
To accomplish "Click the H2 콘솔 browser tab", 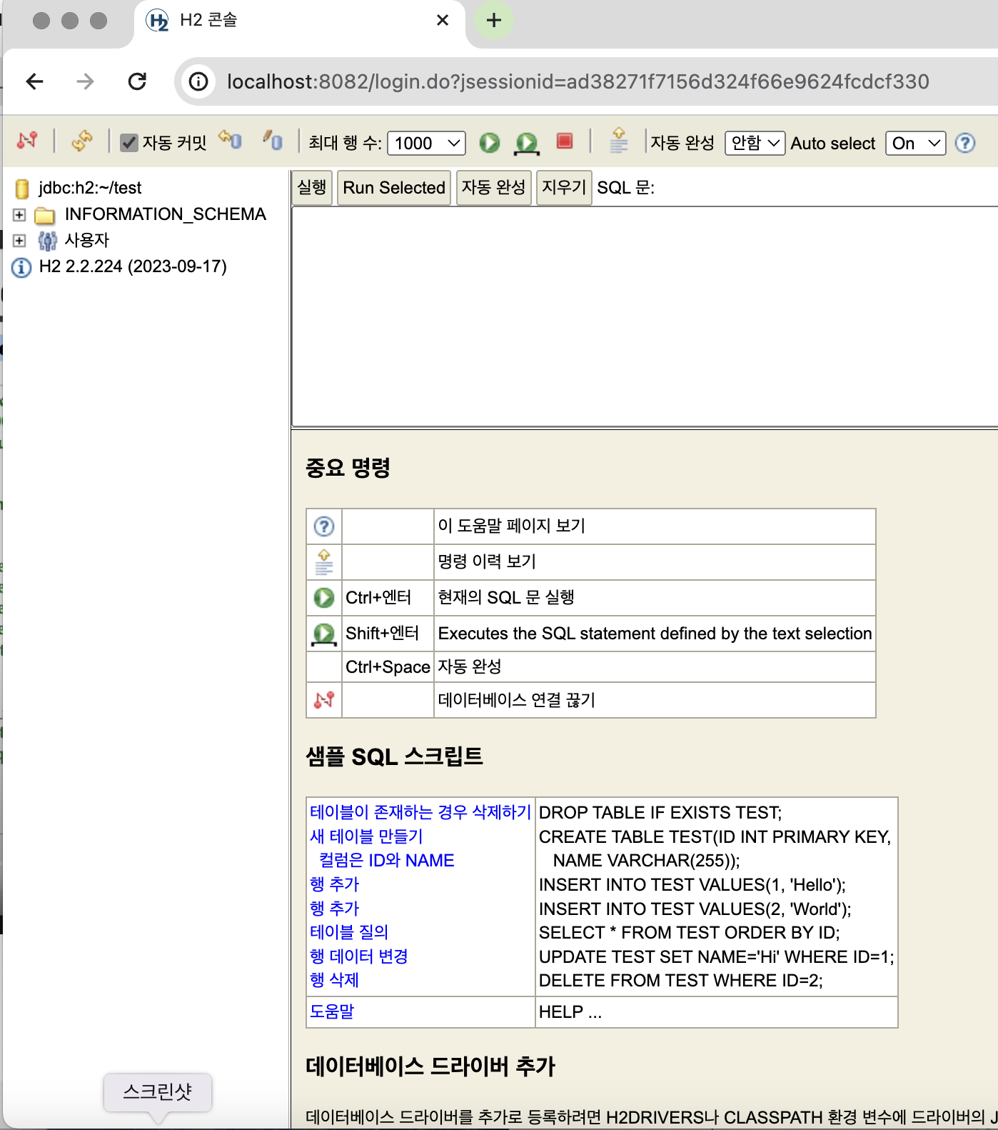I will pyautogui.click(x=300, y=21).
